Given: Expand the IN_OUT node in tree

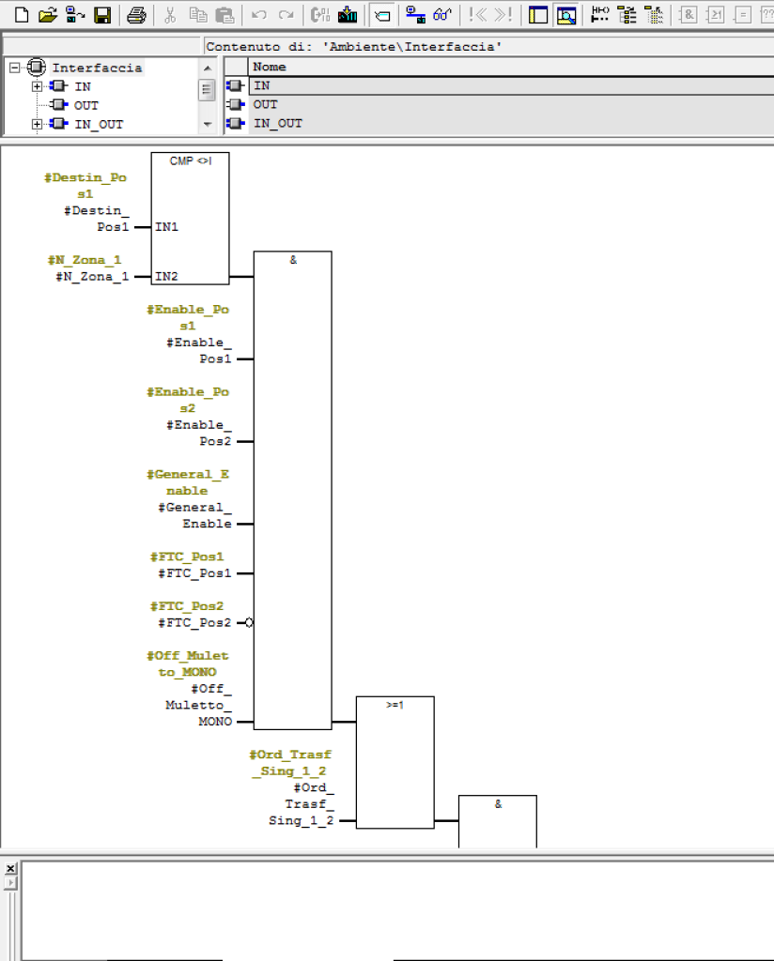Looking at the screenshot, I should point(37,125).
